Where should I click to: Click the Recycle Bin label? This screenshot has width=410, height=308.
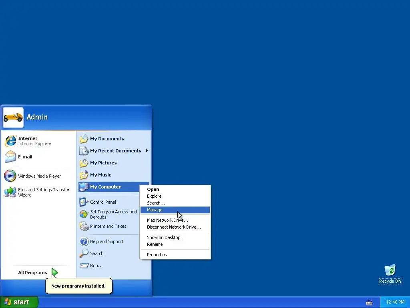pyautogui.click(x=390, y=281)
